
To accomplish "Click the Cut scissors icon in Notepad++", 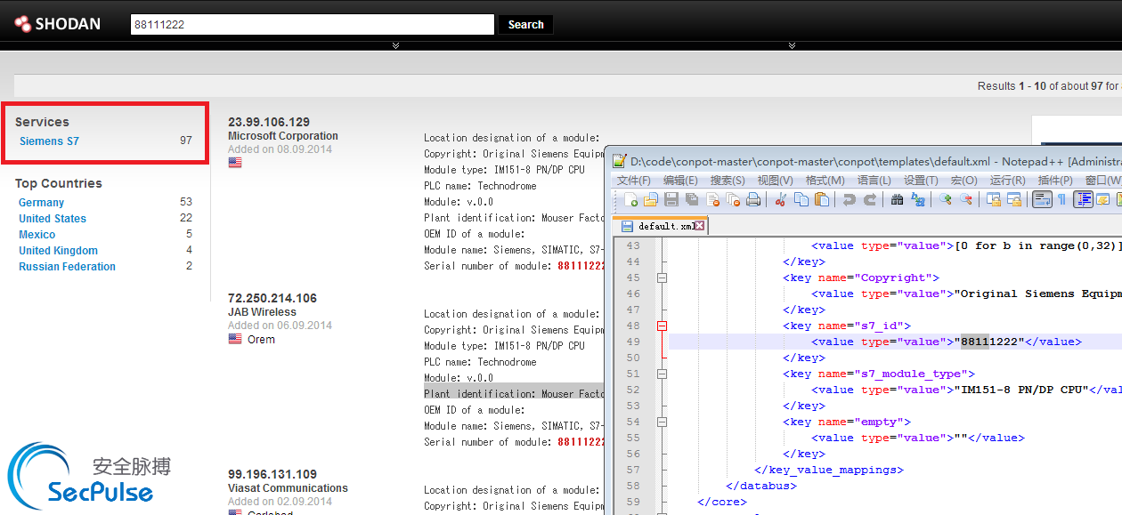I will [781, 200].
